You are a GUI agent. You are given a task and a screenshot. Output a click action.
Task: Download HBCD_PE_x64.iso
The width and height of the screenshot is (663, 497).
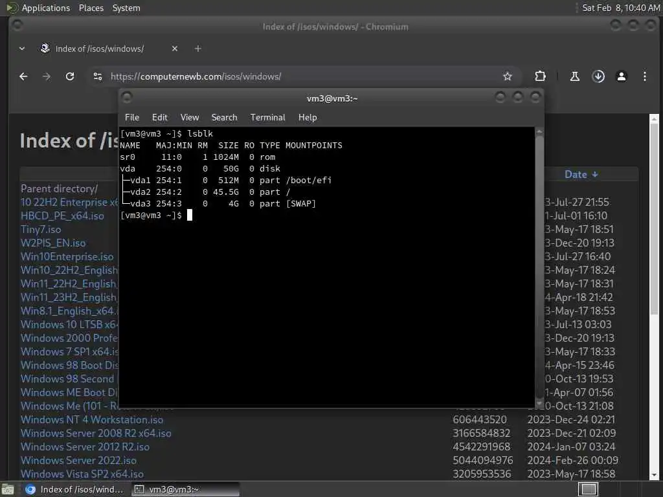(x=62, y=215)
